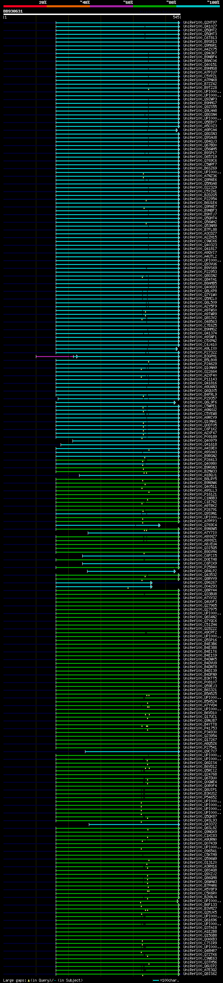This screenshot has width=223, height=983.
Task: Select the UniRef100_A8JEU4 label
Action: pyautogui.click(x=200, y=544)
